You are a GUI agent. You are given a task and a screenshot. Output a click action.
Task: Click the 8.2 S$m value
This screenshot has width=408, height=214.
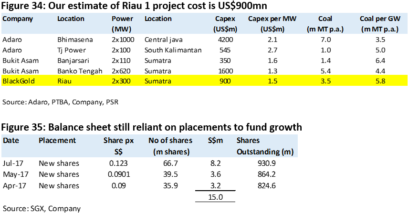(215, 163)
